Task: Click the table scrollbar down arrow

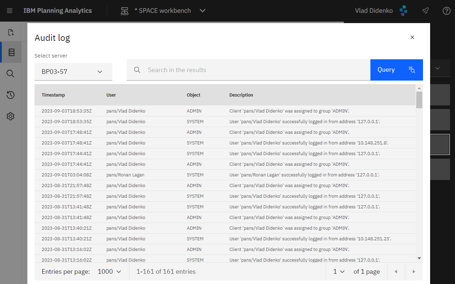Action: tap(419, 258)
